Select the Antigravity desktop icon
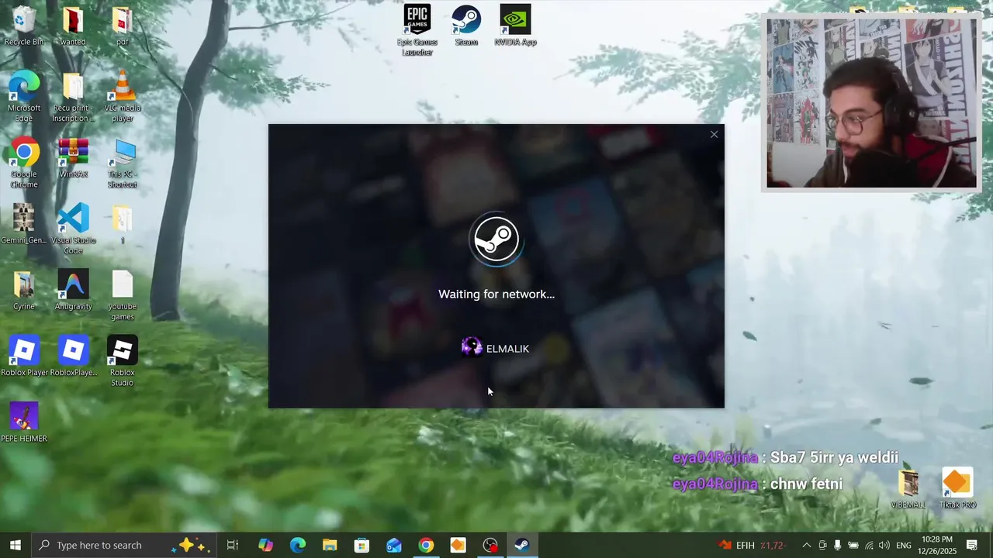The width and height of the screenshot is (993, 558). [x=73, y=291]
